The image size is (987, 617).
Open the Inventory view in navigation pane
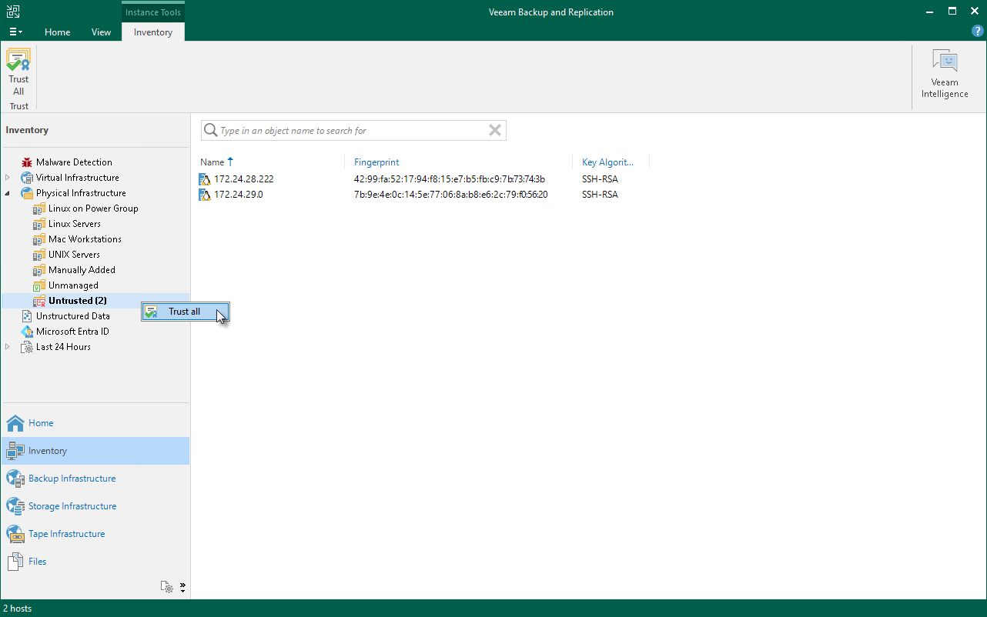pos(95,451)
